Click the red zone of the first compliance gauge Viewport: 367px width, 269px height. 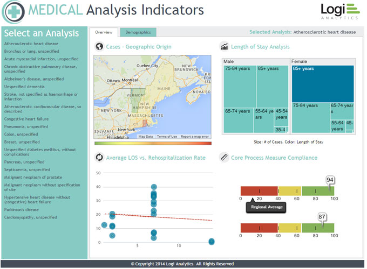259,191
